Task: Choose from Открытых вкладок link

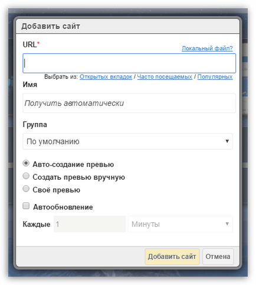Action: [x=106, y=77]
